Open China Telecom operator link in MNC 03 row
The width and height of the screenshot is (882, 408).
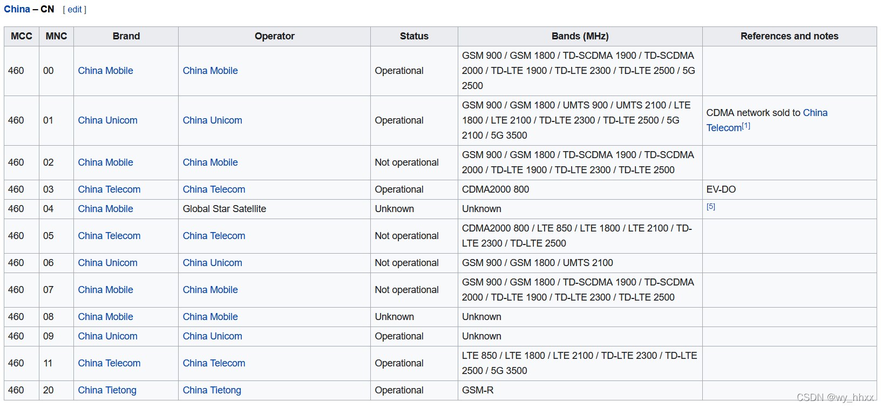pos(214,189)
